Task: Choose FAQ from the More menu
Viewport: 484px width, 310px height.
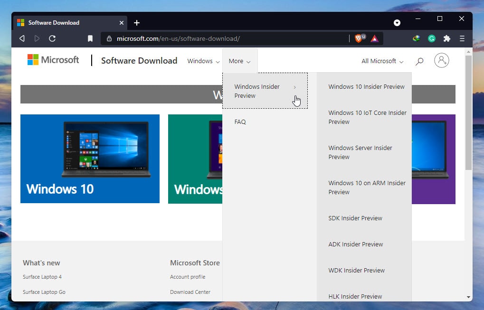Action: click(x=240, y=122)
